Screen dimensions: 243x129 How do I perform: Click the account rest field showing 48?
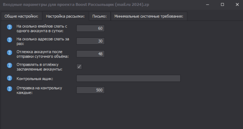[x=90, y=54]
